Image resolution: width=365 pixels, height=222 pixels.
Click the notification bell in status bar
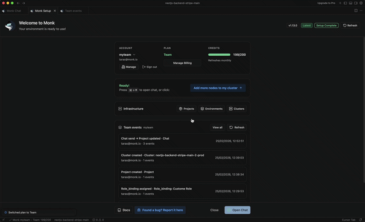(x=360, y=220)
